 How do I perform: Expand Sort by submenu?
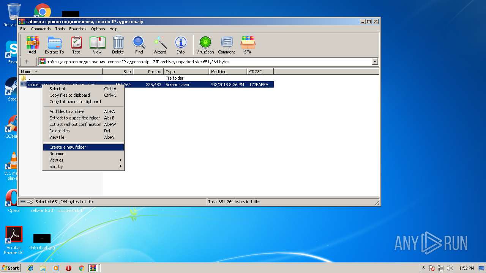[84, 166]
